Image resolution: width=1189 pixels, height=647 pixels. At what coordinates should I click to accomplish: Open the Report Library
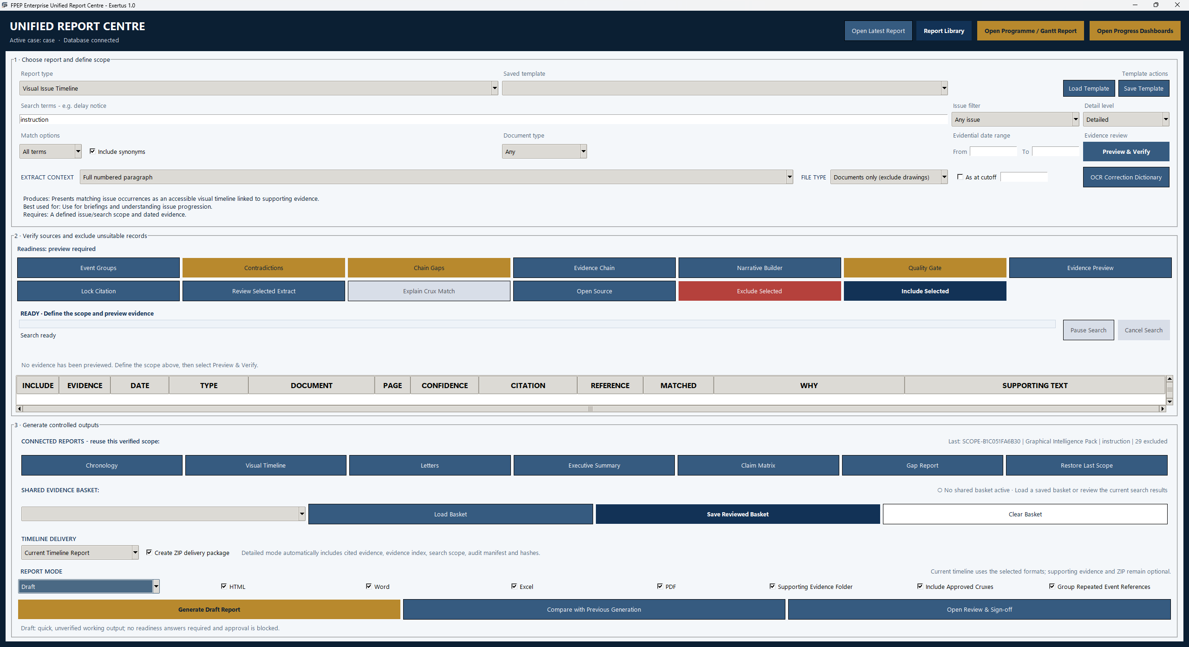coord(944,31)
